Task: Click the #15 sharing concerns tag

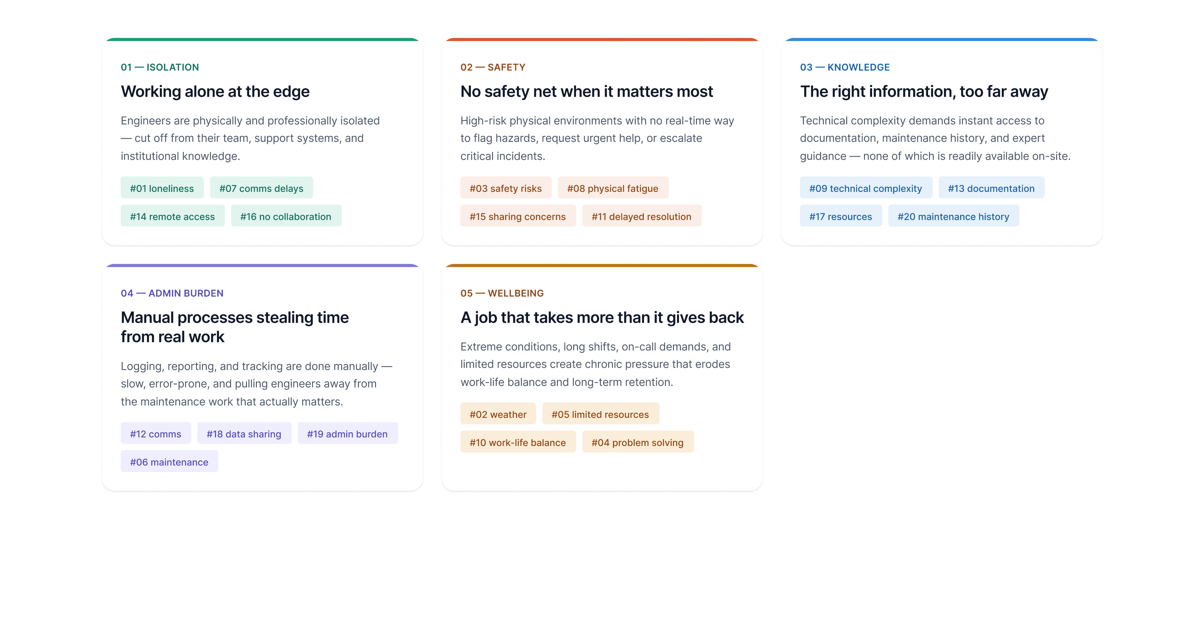Action: tap(518, 216)
